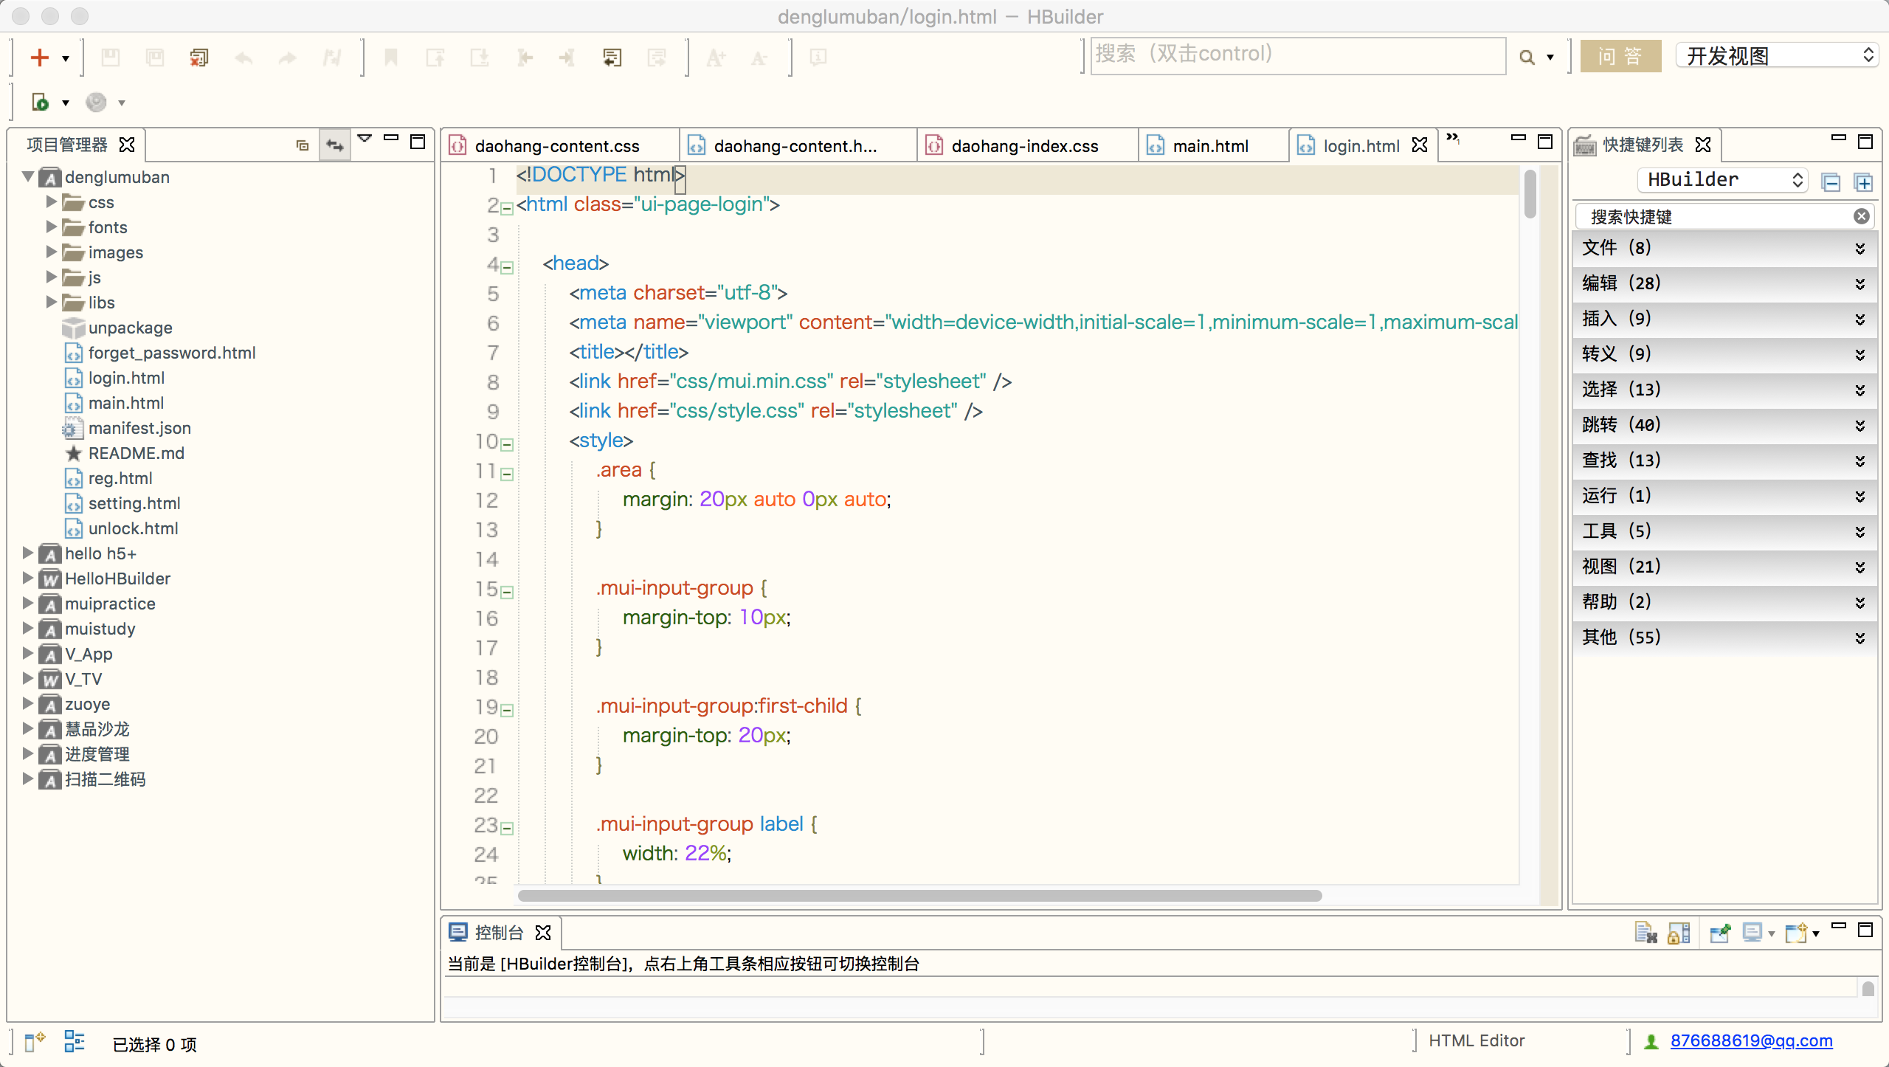Click the 876688619@qq.com account link
The image size is (1889, 1067).
coord(1751,1040)
